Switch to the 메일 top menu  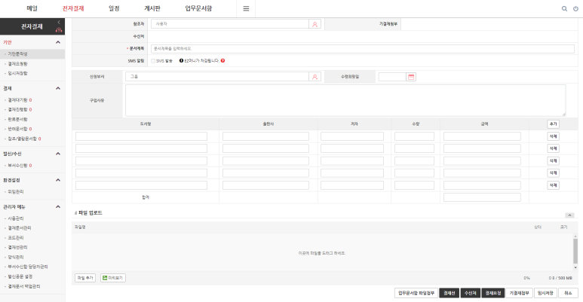coord(32,8)
